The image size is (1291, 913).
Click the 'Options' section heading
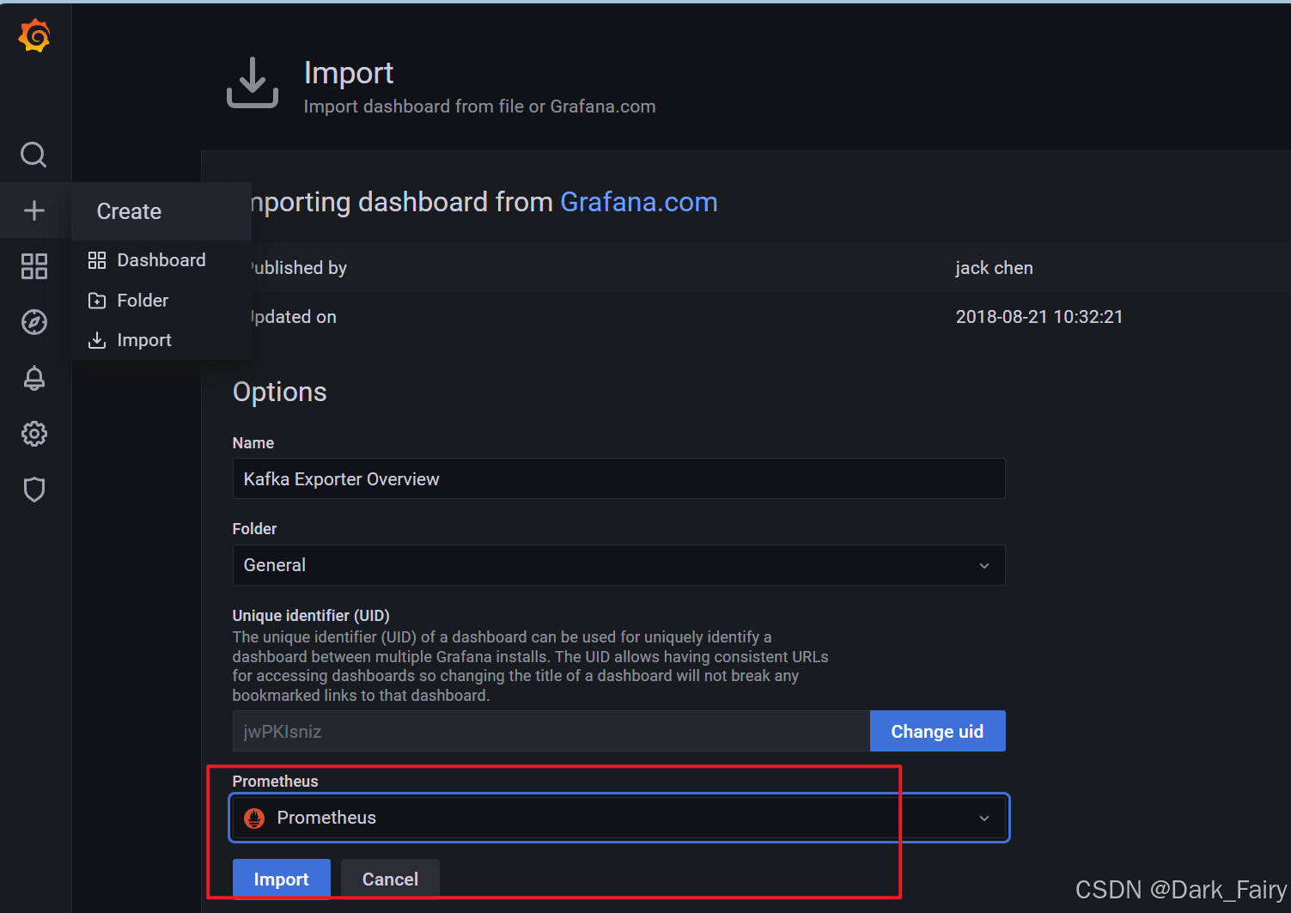[x=280, y=392]
